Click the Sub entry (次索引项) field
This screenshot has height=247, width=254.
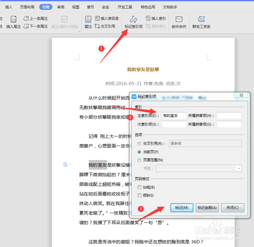[x=174, y=124]
